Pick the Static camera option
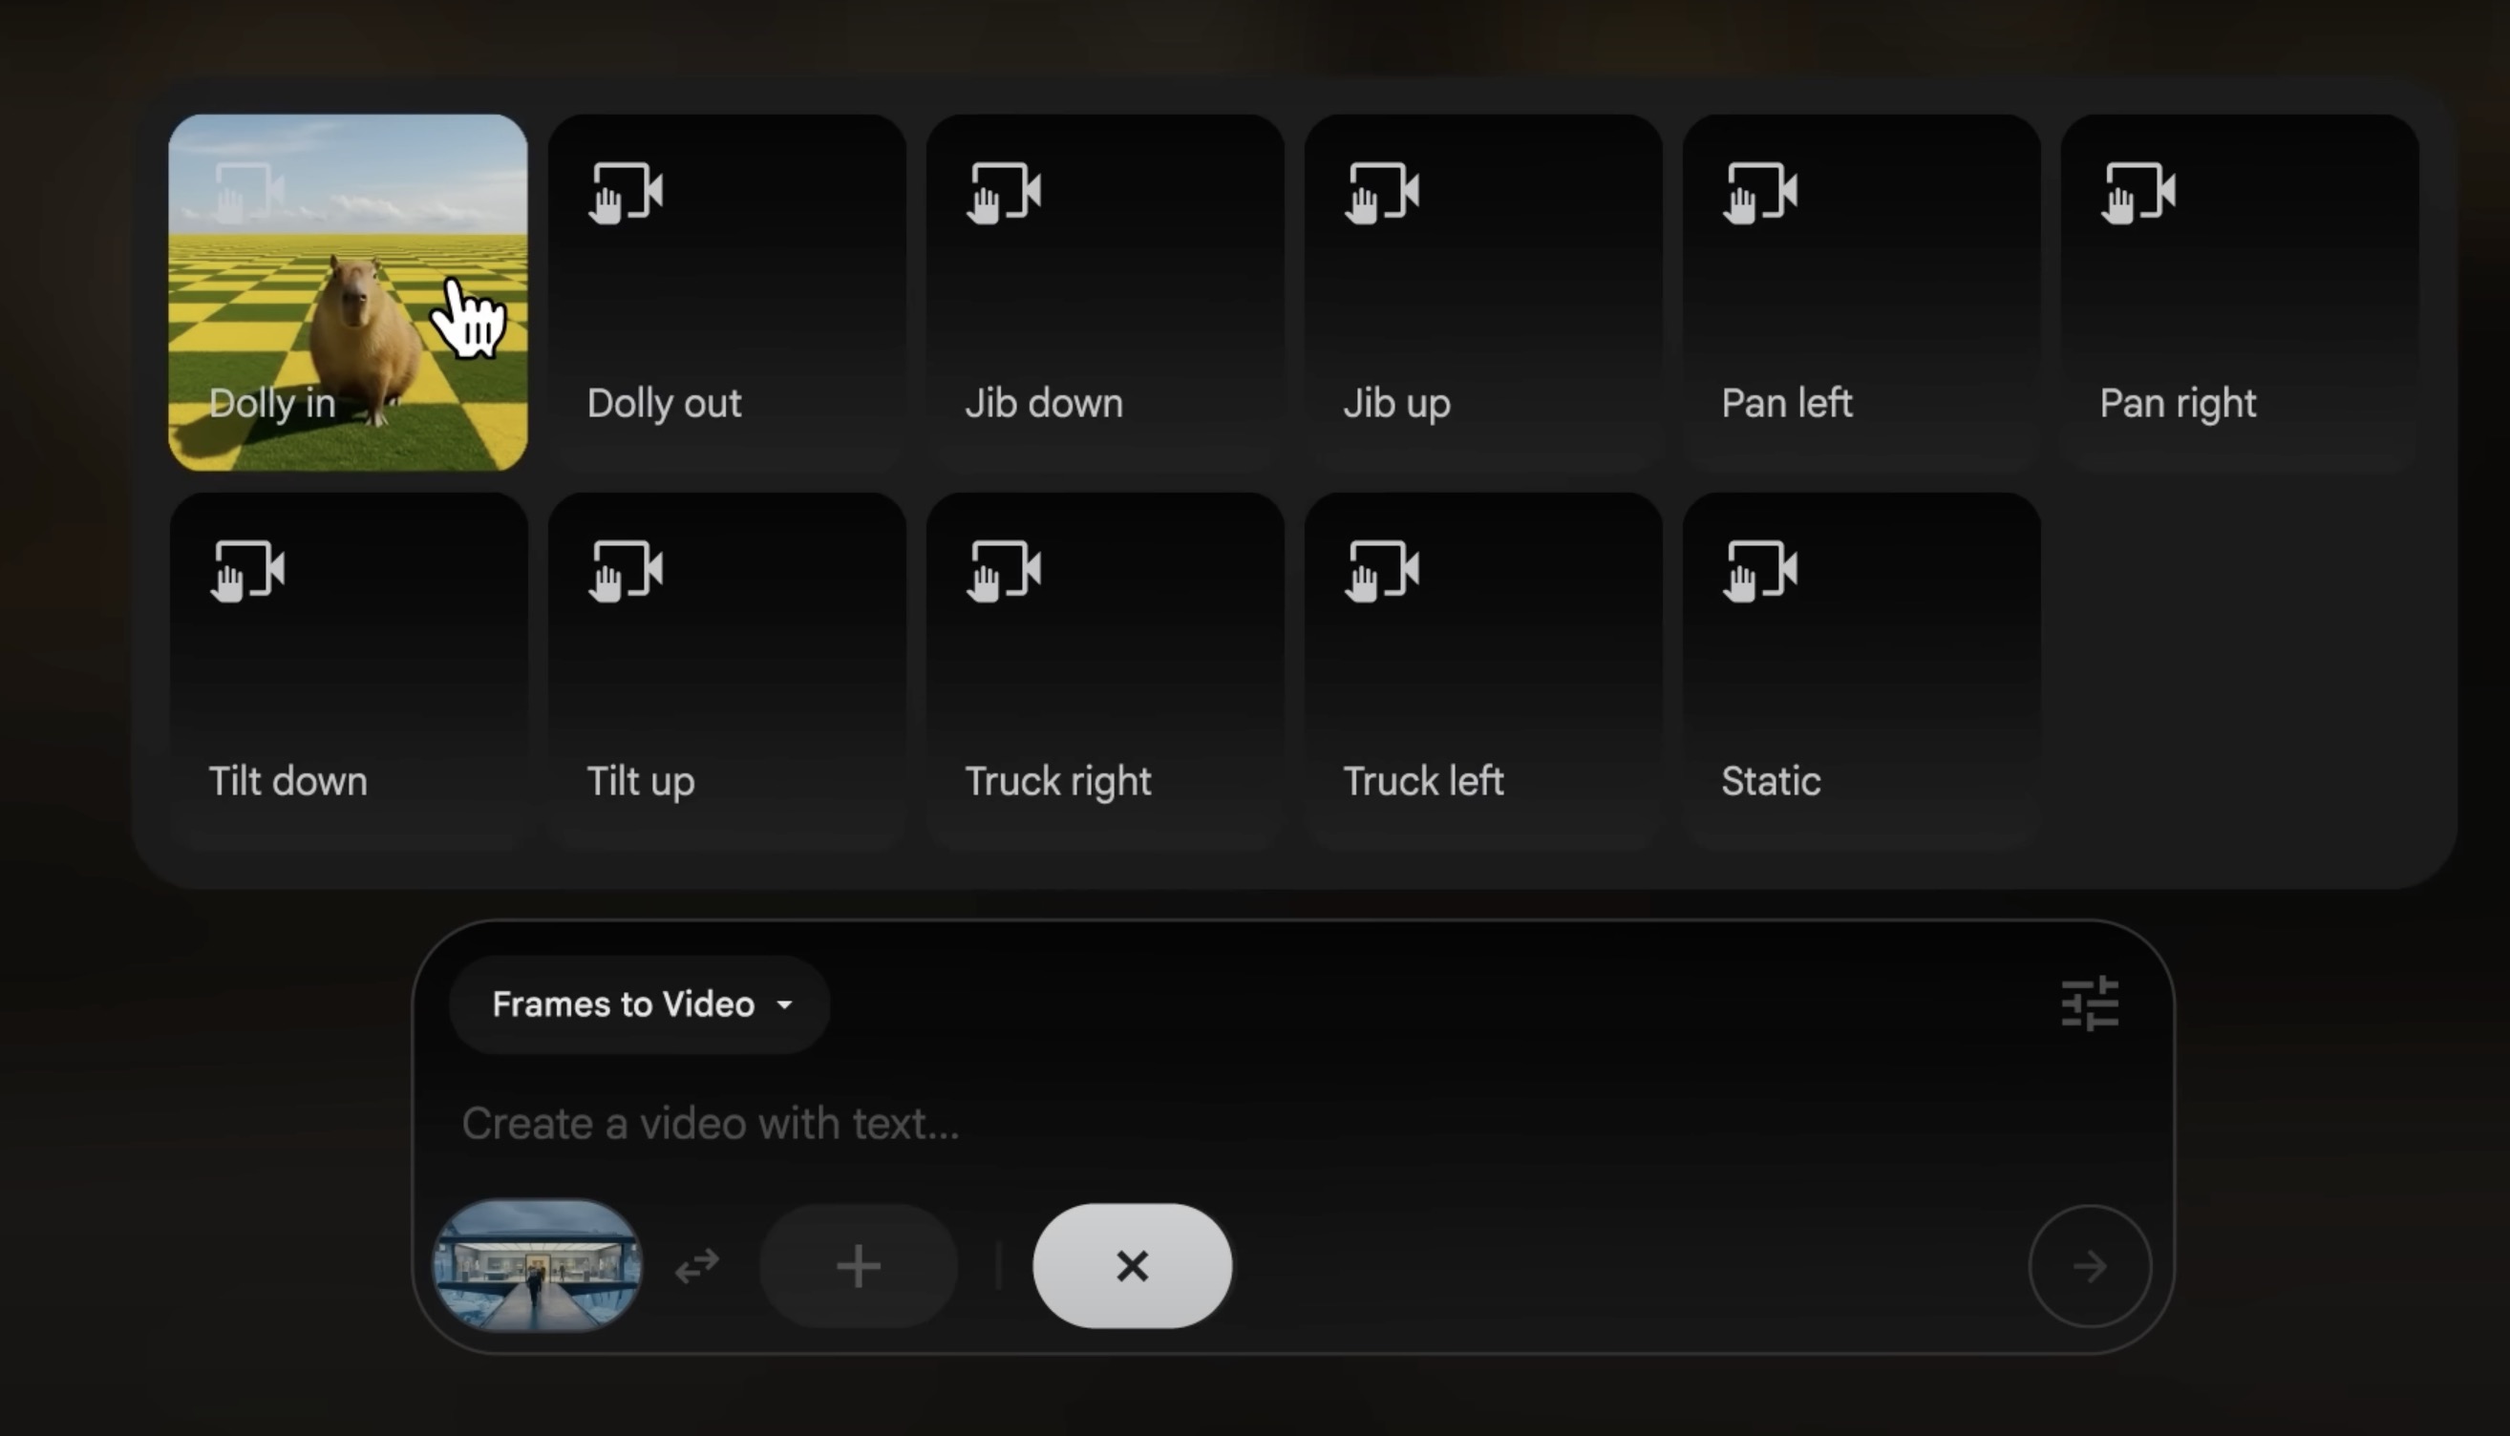 tap(1861, 670)
